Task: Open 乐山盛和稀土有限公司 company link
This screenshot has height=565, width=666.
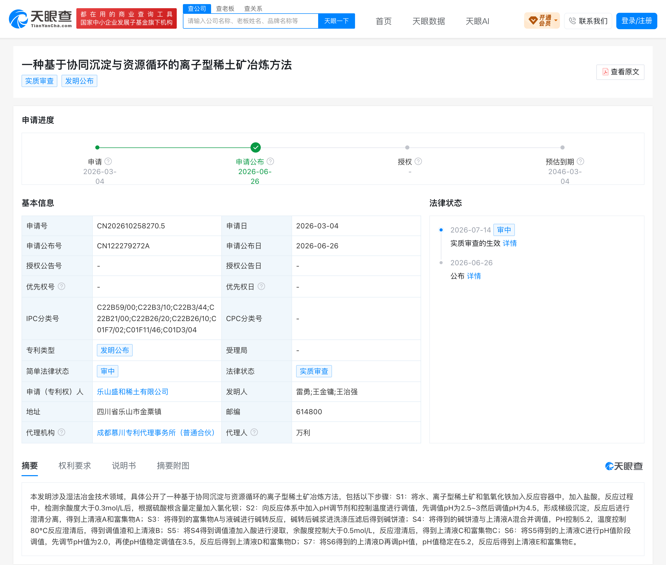Action: coord(133,392)
